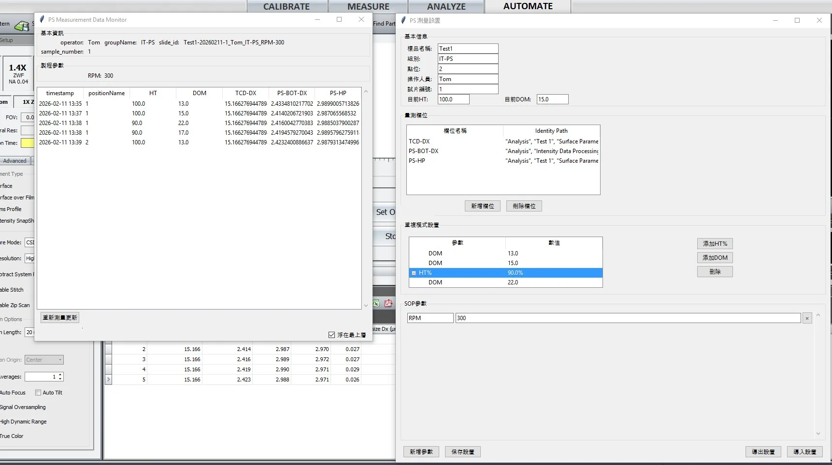Enable the Auto Tilt checkbox
832x465 pixels.
pyautogui.click(x=38, y=393)
